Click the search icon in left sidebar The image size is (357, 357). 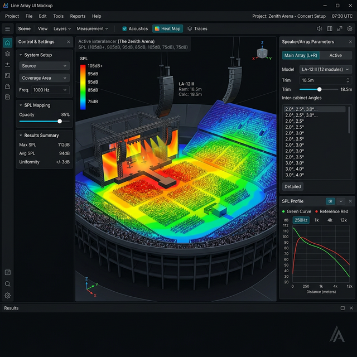[x=7, y=284]
